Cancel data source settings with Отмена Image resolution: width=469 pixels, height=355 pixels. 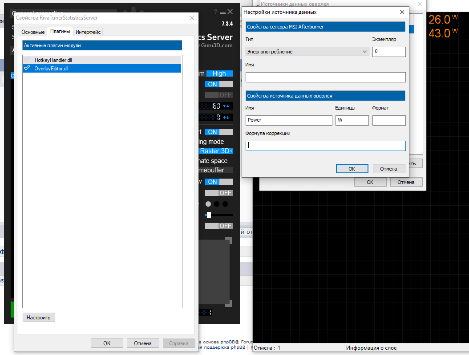pyautogui.click(x=388, y=169)
